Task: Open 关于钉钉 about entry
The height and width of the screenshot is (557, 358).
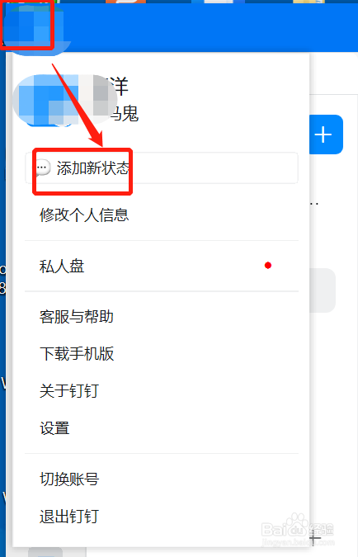Action: (x=69, y=391)
